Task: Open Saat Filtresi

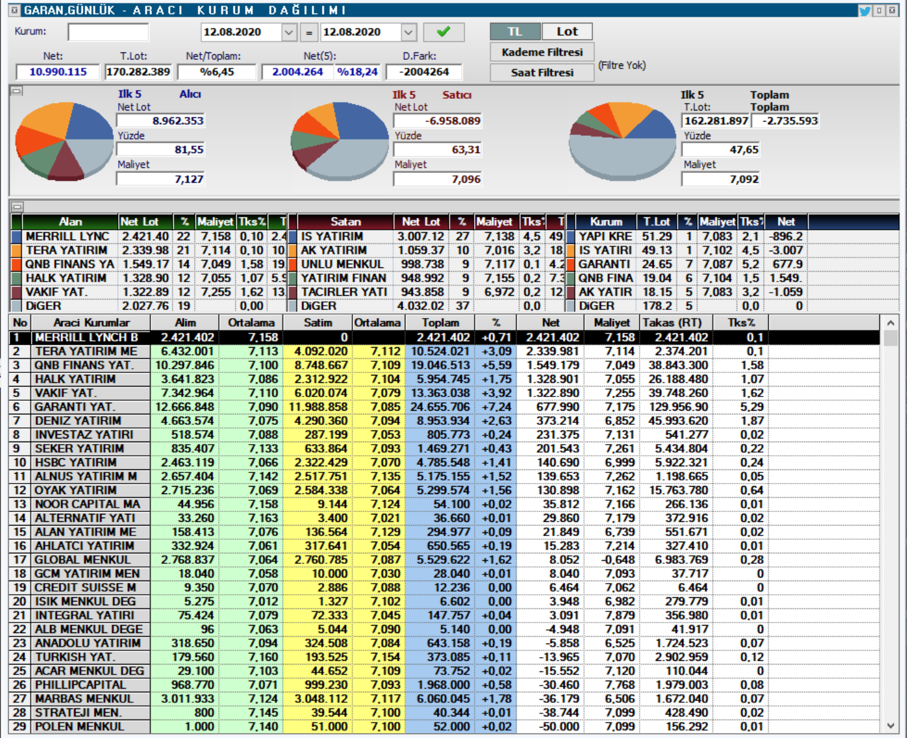Action: tap(542, 72)
